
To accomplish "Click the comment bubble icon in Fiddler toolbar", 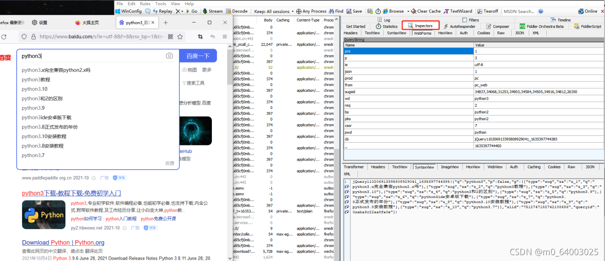I will [148, 11].
